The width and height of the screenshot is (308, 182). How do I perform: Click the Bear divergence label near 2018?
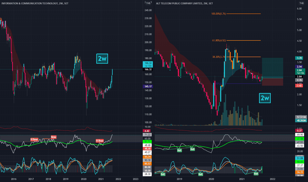pyautogui.click(x=54, y=137)
